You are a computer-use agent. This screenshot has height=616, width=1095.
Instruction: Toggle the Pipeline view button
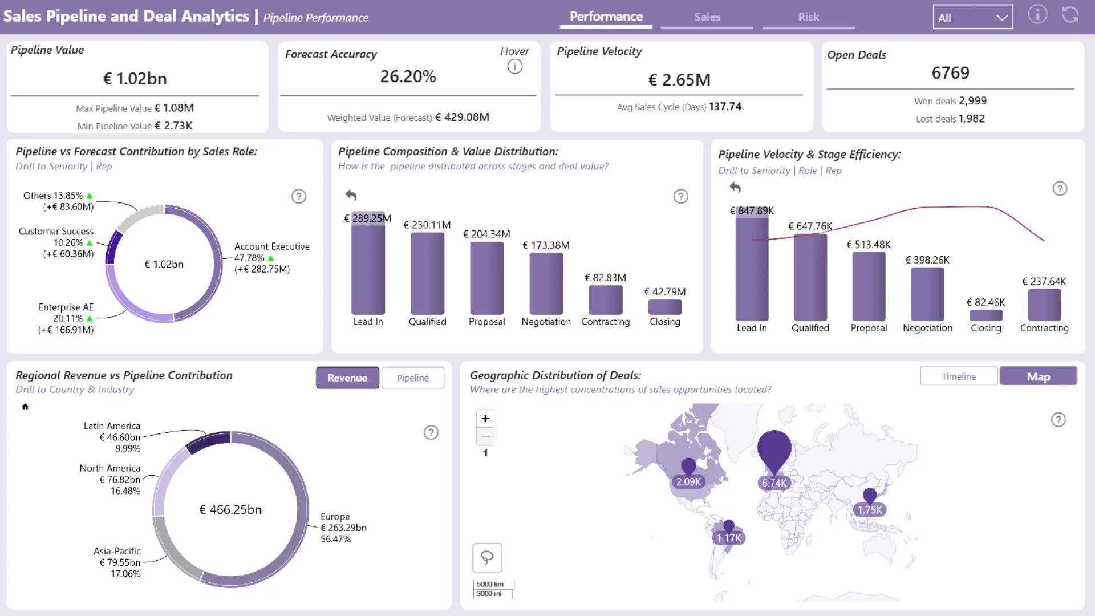coord(412,378)
